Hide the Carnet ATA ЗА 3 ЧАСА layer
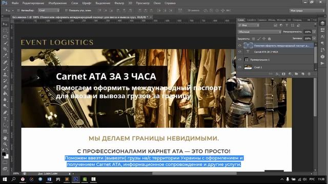Screen dimensions: 328x184 click(x=240, y=52)
